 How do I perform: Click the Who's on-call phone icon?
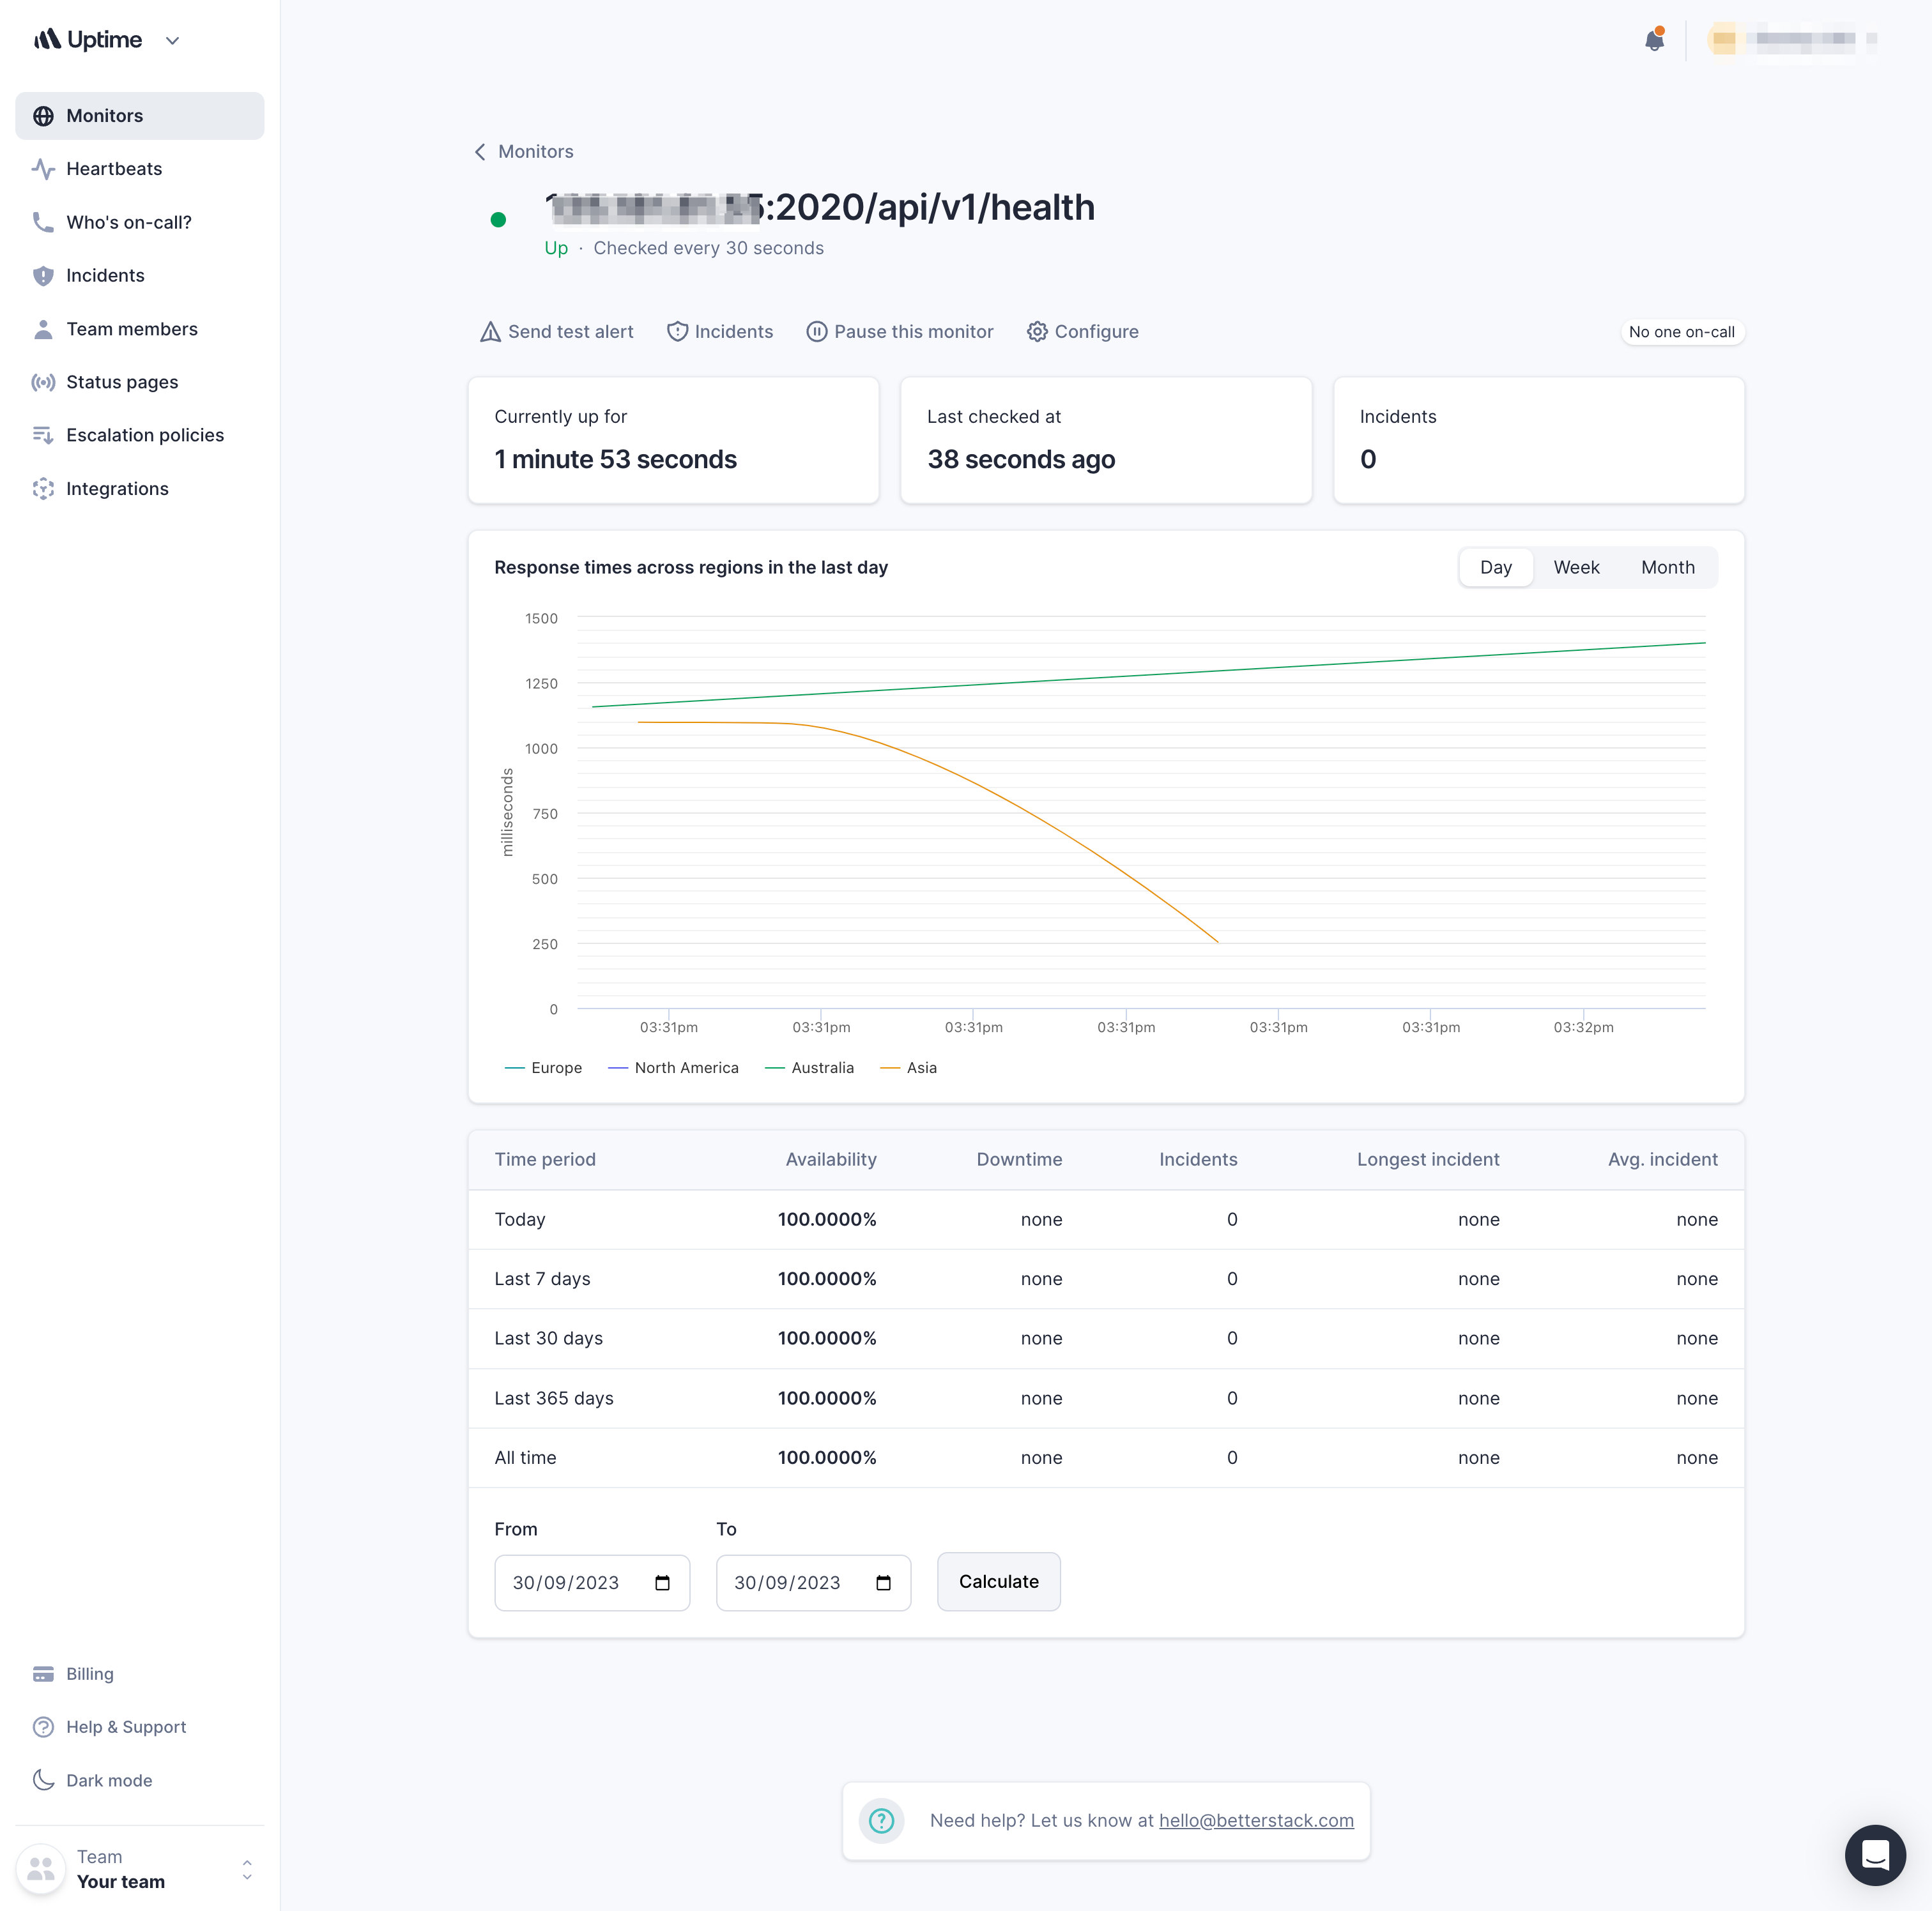(42, 222)
